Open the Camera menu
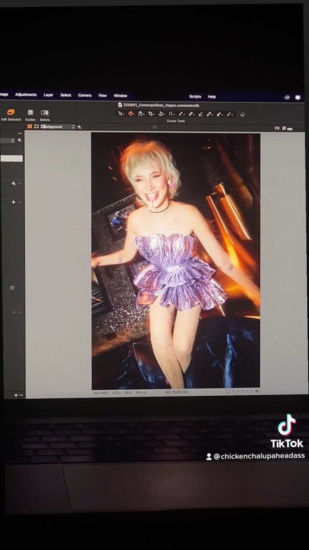 click(x=85, y=95)
